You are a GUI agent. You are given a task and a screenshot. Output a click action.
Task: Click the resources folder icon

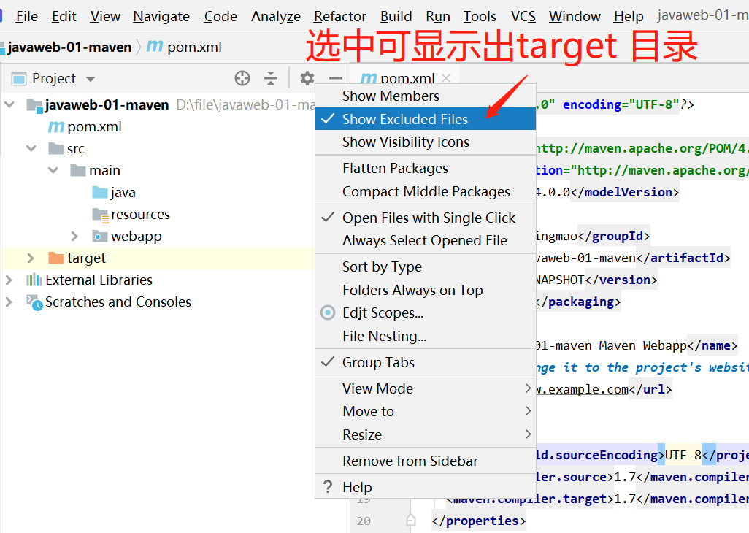(x=100, y=215)
